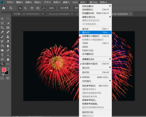Screen dimensions: 146x117
Task: Select the Horizontal Type tool
Action: click(x=2, y=55)
